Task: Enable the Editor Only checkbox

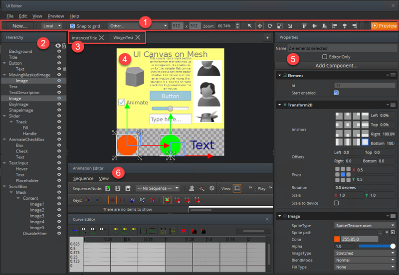Action: click(325, 57)
